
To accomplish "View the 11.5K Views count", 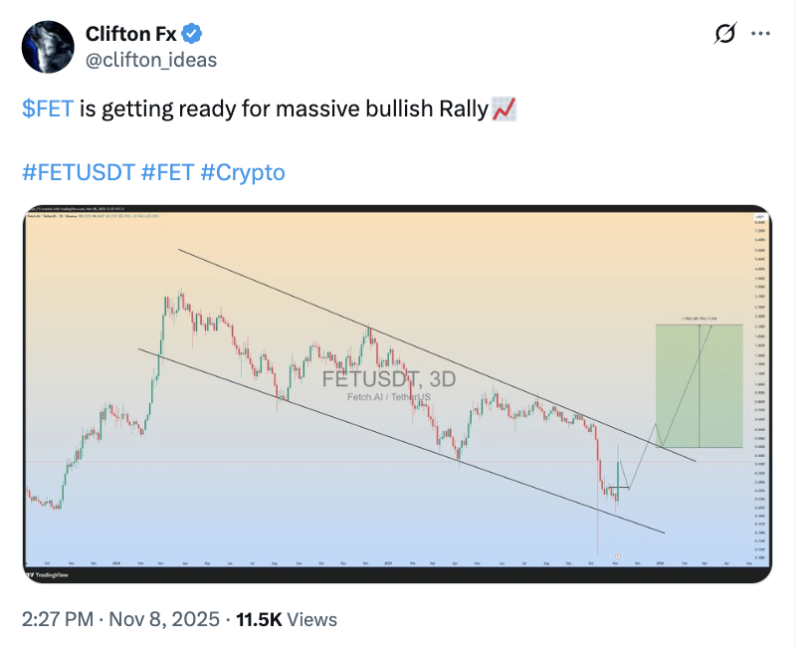I will 287,619.
